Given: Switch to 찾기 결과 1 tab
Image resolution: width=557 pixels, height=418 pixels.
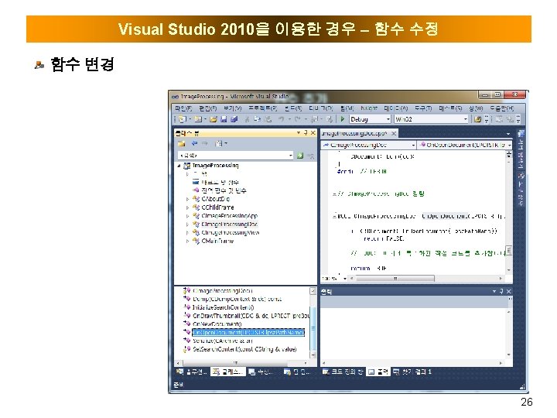Looking at the screenshot, I should [412, 372].
